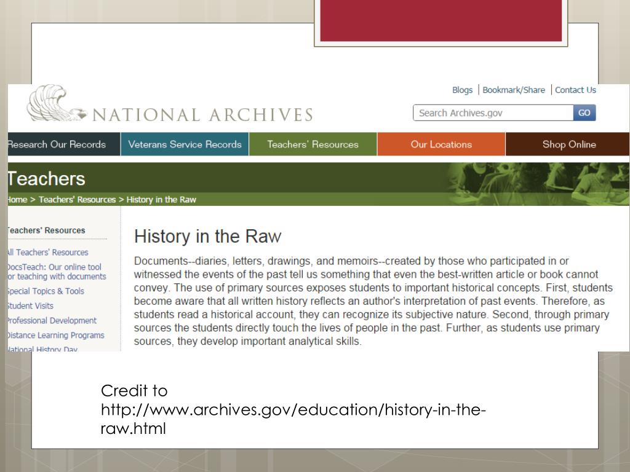Open DocsTeach online tool sidebar link

click(57, 272)
